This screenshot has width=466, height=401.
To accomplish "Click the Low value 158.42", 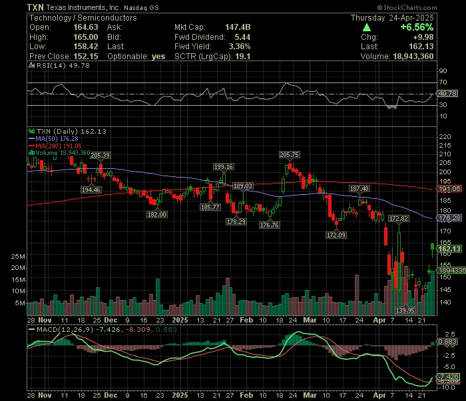I will [x=86, y=47].
